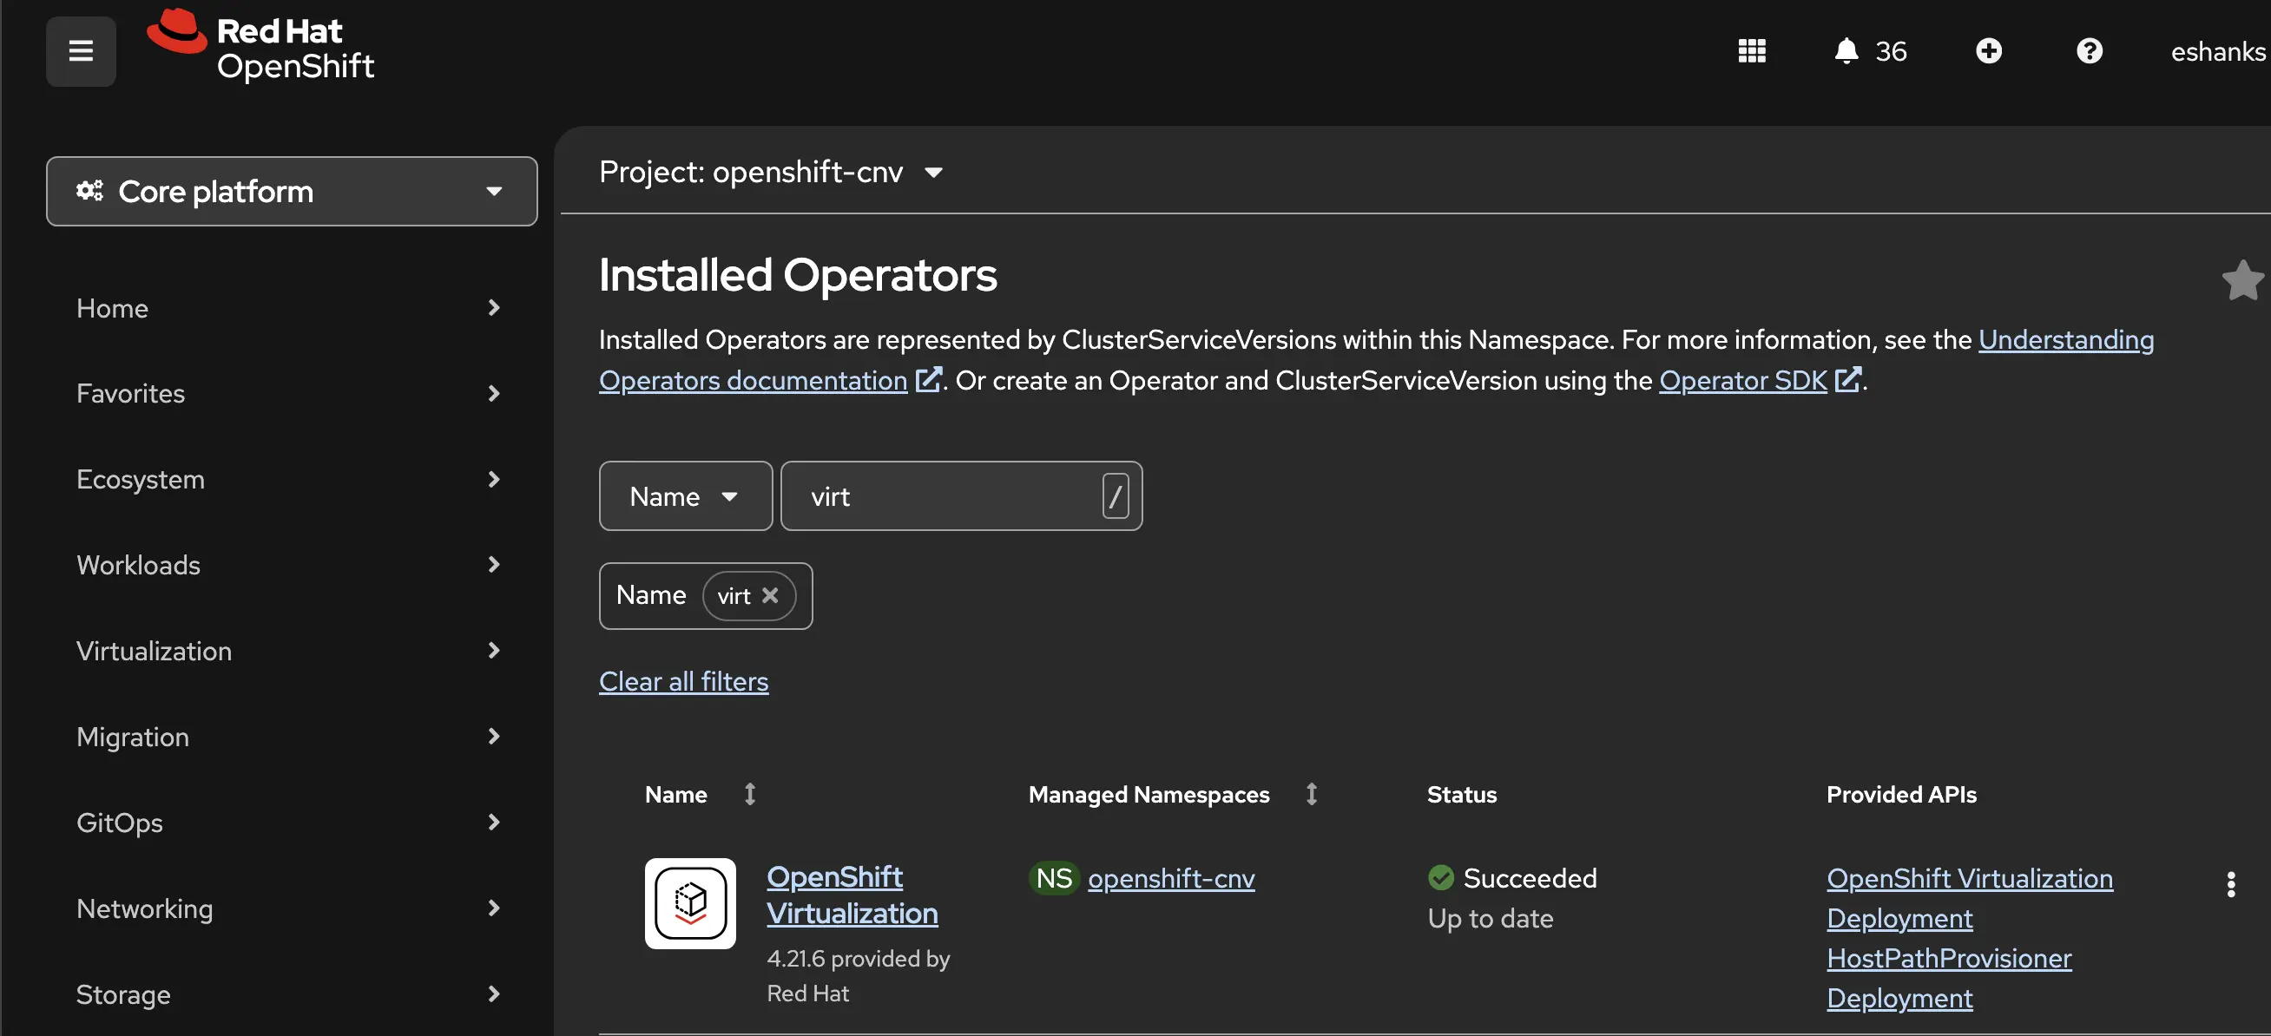Click the NS namespace badge
2271x1036 pixels.
[x=1054, y=878]
